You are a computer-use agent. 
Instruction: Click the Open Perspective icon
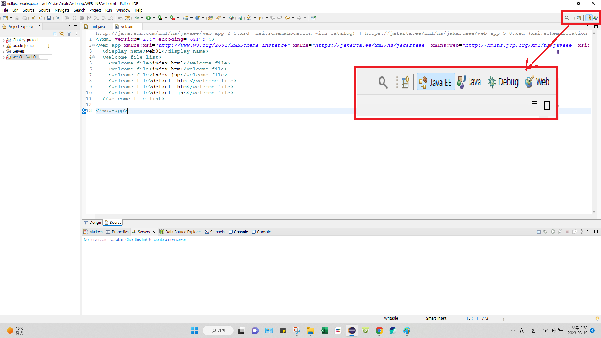[x=579, y=18]
